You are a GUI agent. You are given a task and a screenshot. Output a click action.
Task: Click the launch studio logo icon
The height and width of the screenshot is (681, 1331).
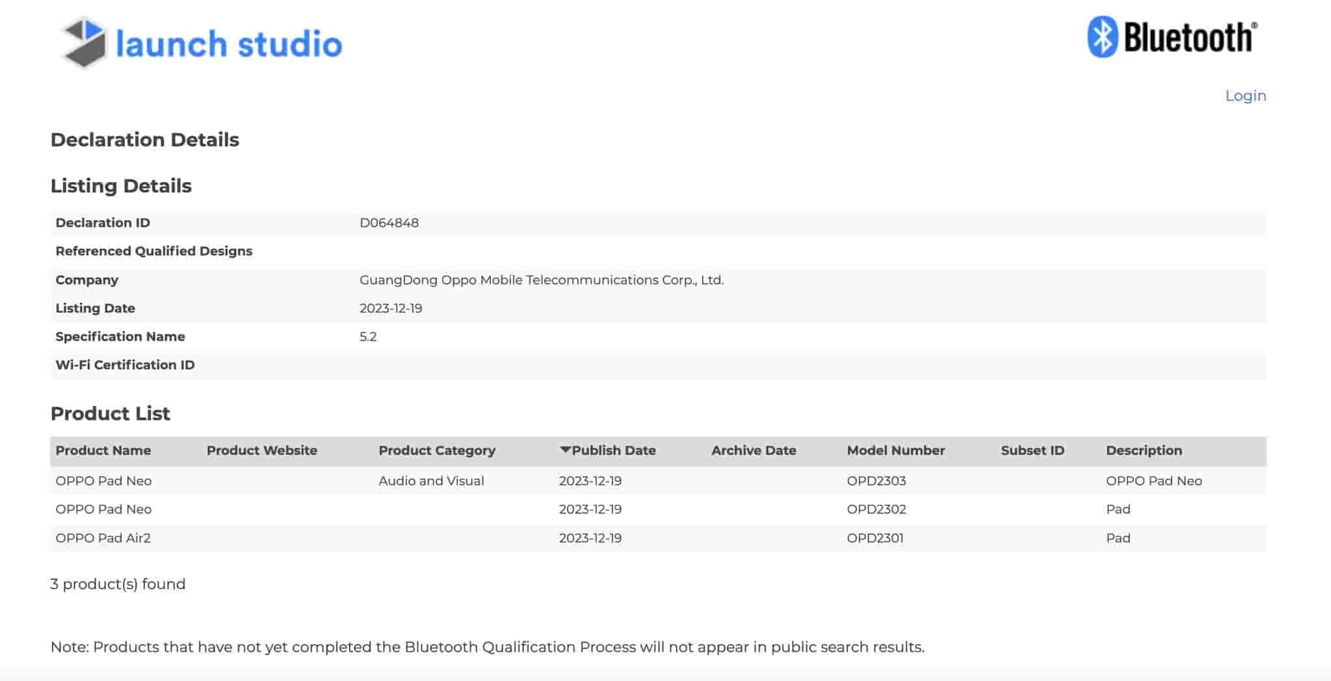click(x=85, y=44)
